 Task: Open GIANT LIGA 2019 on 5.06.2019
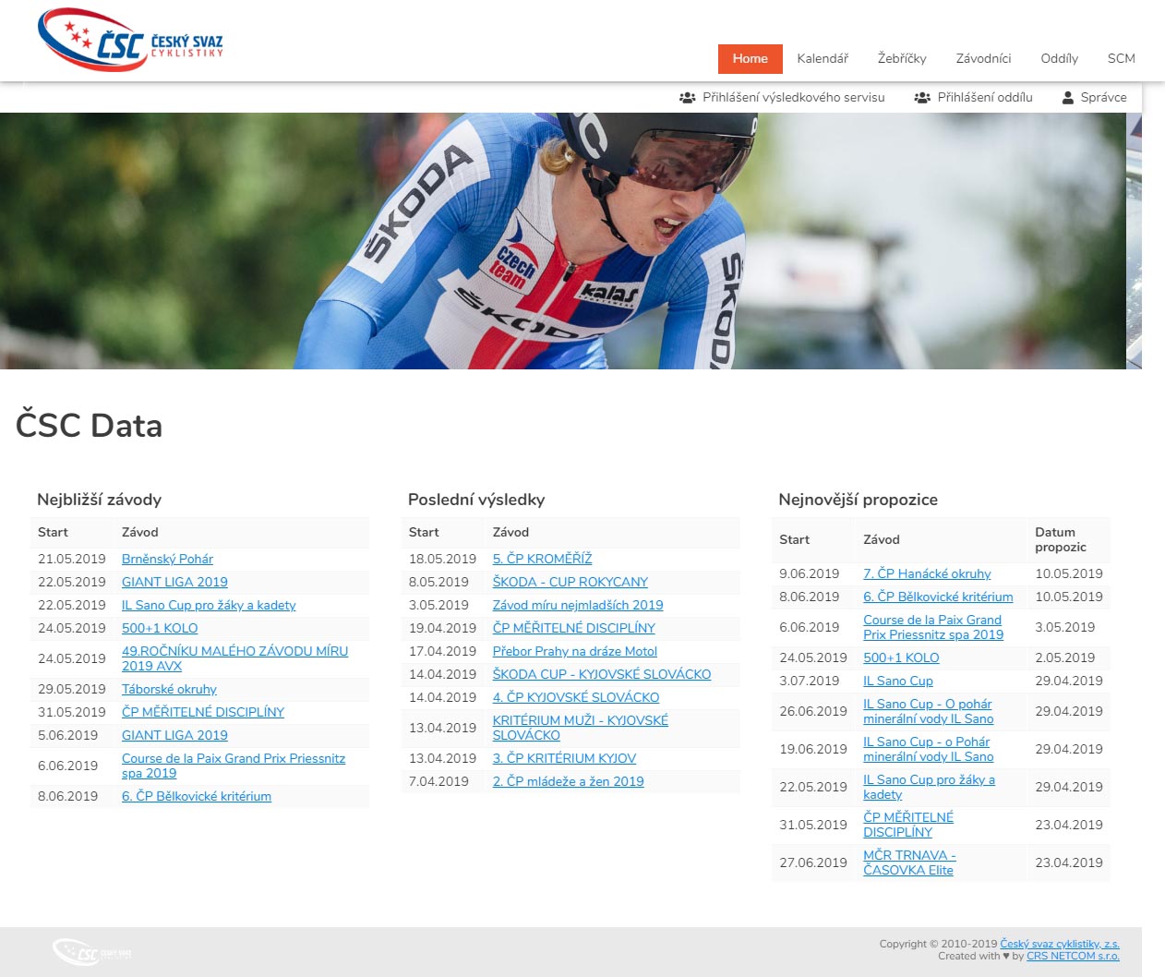(174, 735)
